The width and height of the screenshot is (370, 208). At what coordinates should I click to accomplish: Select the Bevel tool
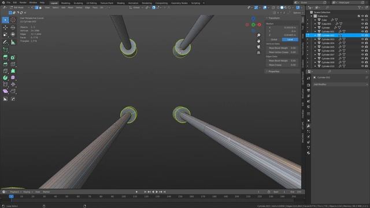(5, 64)
